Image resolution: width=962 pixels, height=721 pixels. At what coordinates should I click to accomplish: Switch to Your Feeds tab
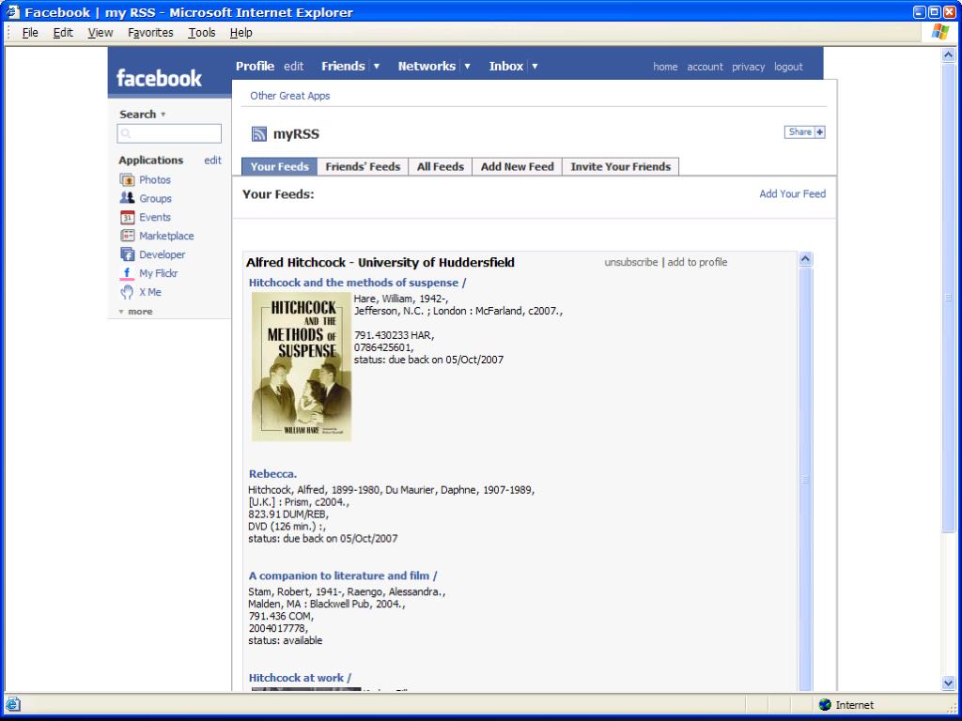279,167
